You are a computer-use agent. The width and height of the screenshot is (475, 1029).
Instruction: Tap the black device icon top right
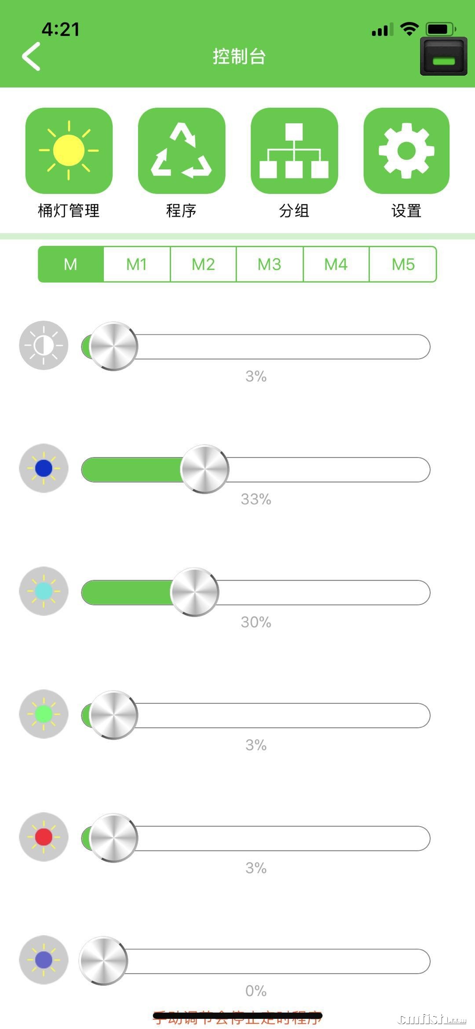tap(443, 56)
